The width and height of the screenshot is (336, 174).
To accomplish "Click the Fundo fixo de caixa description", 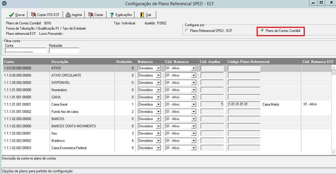I will (x=65, y=112).
